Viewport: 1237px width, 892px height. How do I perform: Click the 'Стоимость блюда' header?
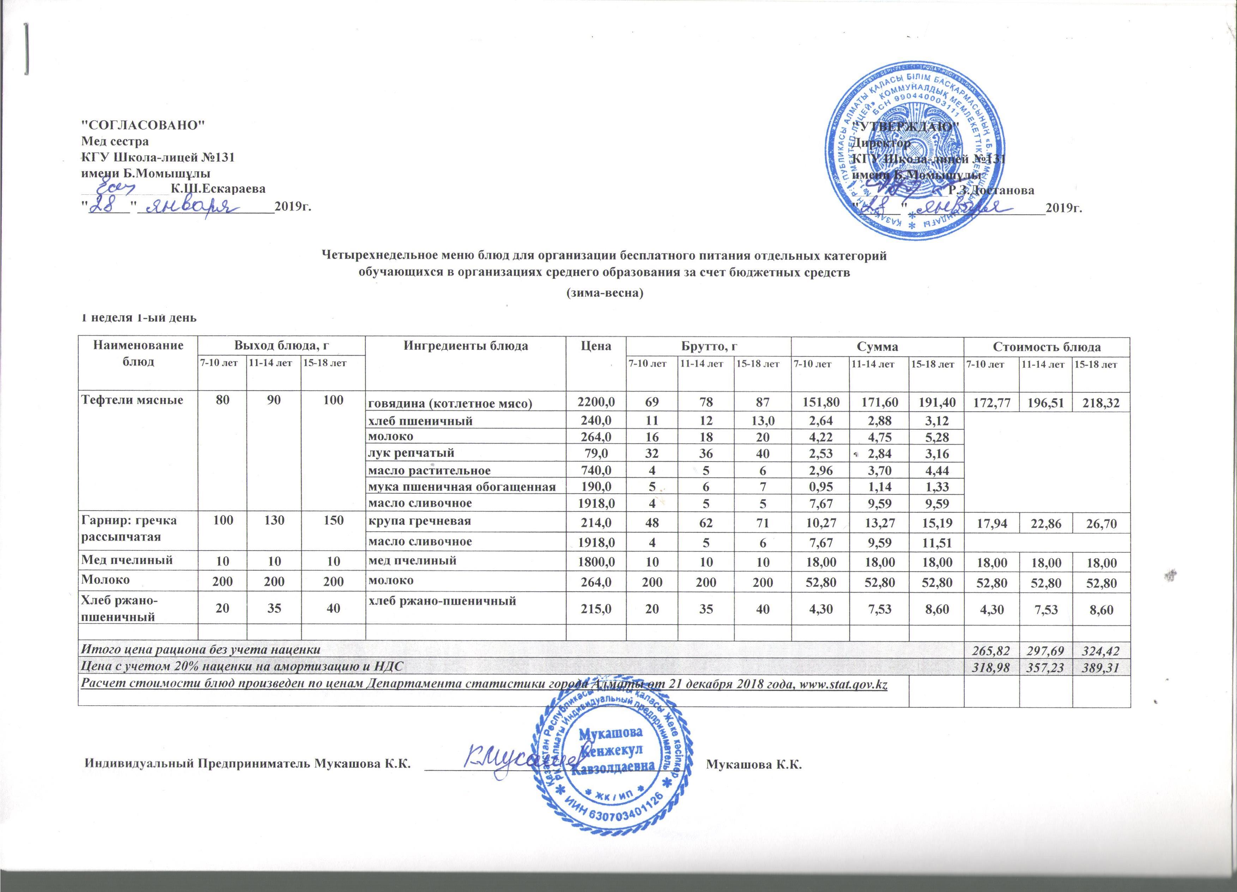click(1046, 347)
